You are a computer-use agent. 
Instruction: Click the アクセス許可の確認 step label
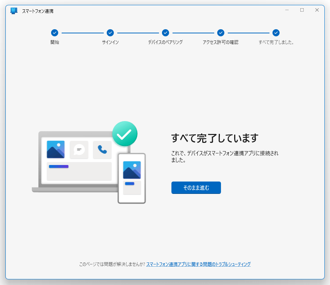pos(221,42)
